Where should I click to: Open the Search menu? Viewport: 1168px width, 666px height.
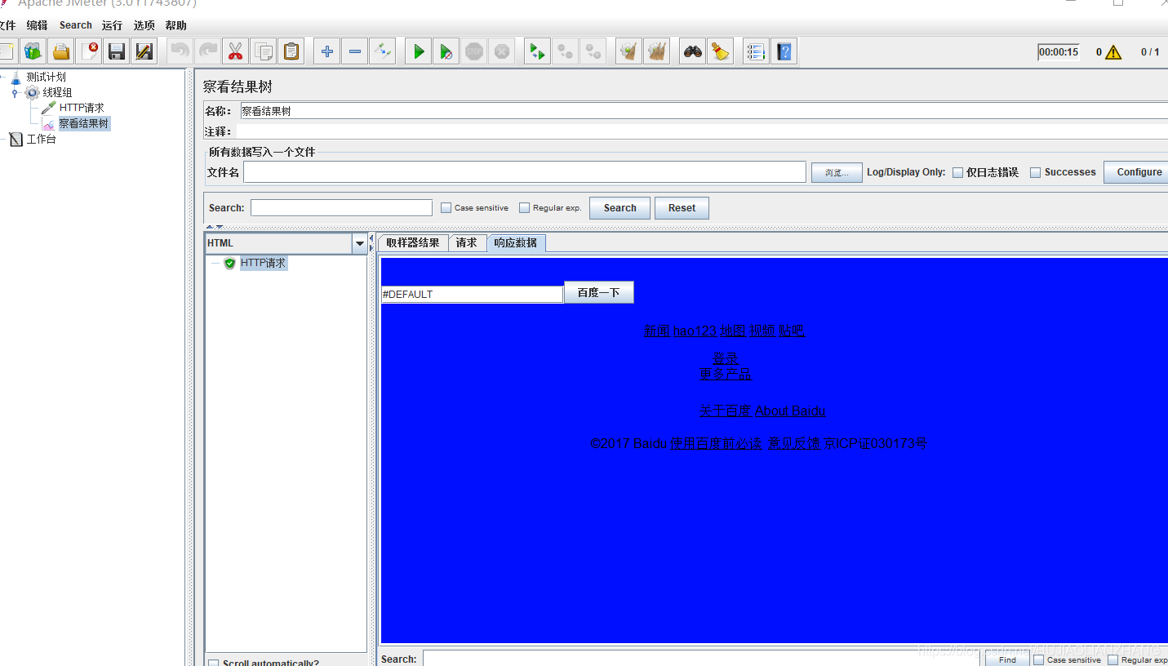[76, 25]
